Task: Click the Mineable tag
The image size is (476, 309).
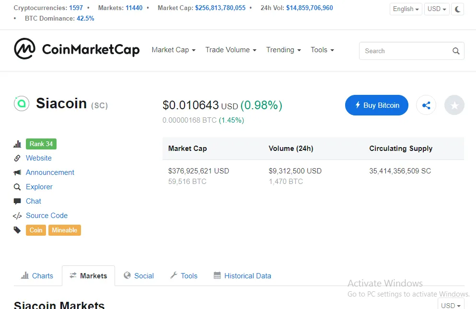Action: pos(65,230)
